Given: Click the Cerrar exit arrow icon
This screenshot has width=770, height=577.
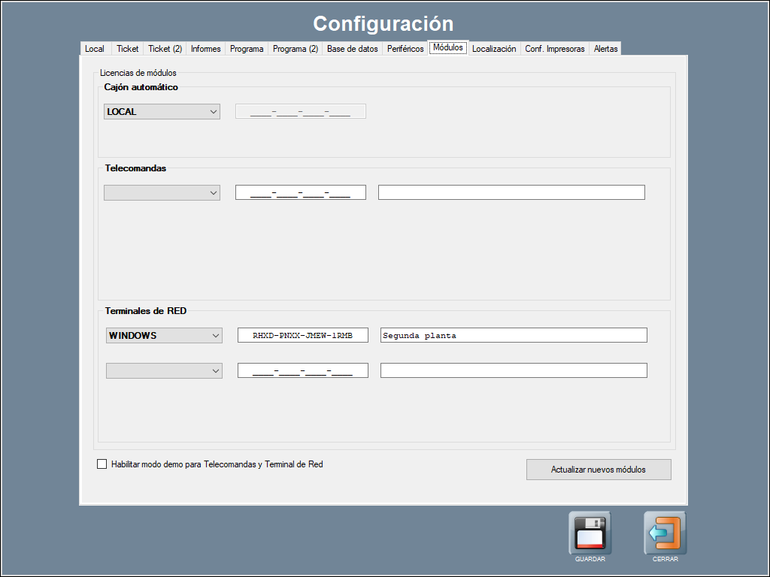Looking at the screenshot, I should (665, 533).
